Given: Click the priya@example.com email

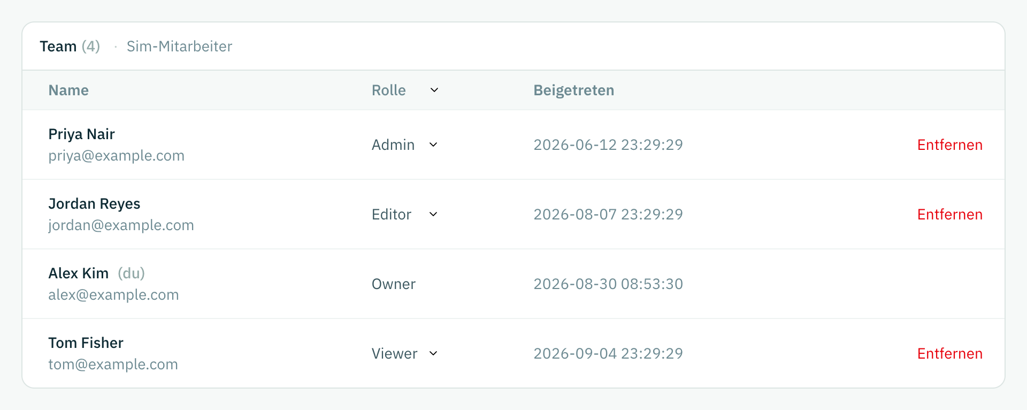Looking at the screenshot, I should [116, 156].
